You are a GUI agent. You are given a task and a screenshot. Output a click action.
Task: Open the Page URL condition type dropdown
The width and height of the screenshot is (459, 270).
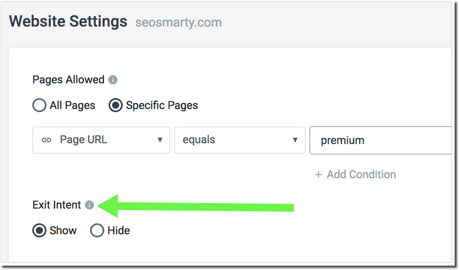tap(101, 140)
